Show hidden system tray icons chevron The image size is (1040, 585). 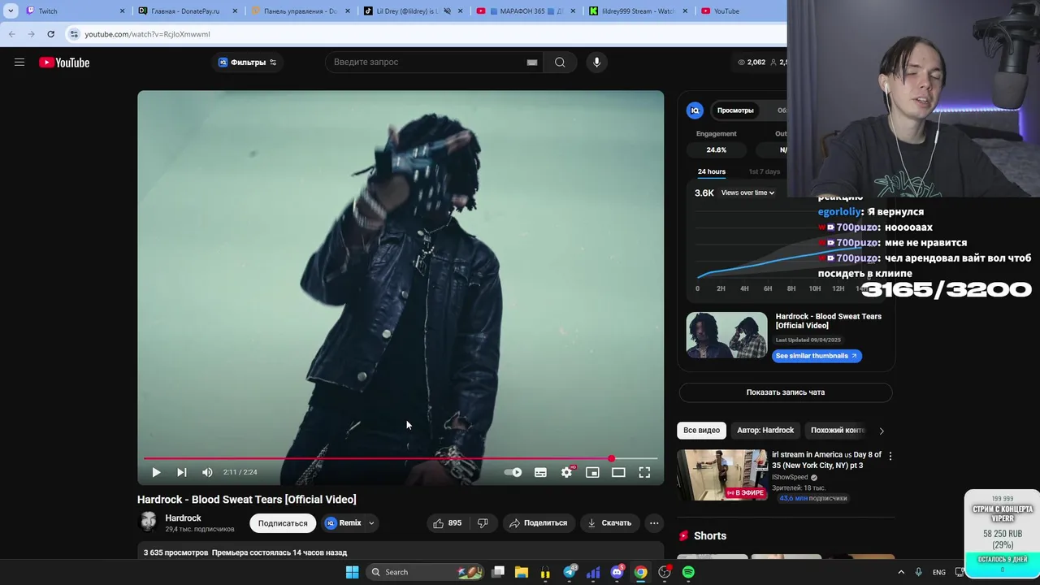899,572
